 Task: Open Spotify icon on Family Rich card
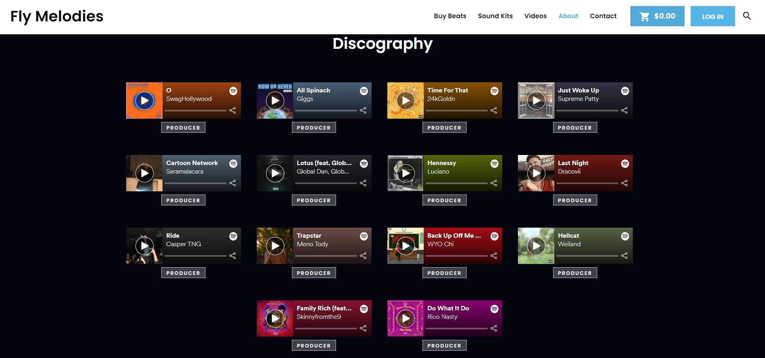[x=364, y=309]
